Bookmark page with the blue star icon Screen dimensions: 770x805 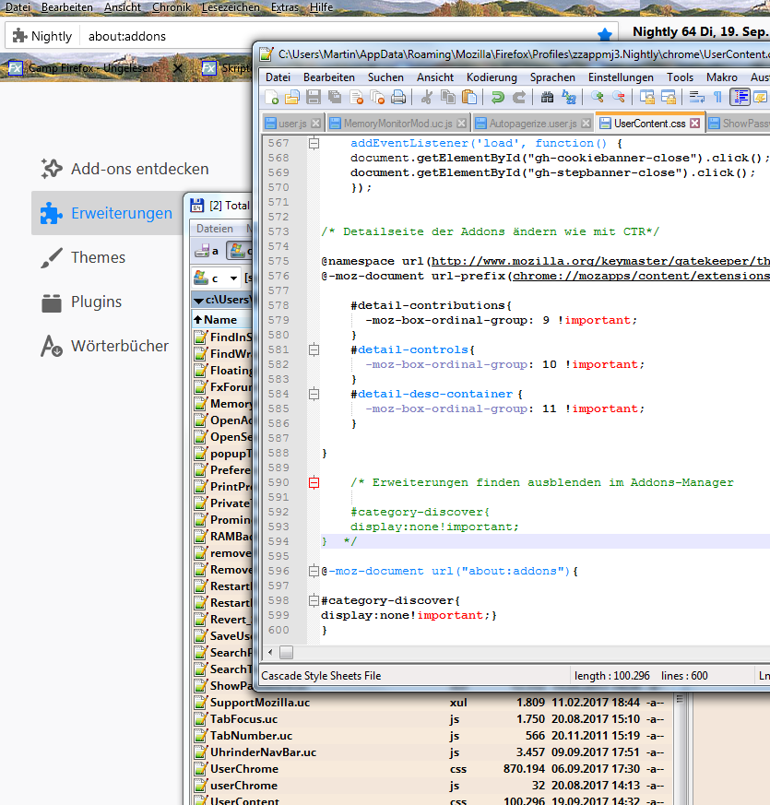[605, 36]
